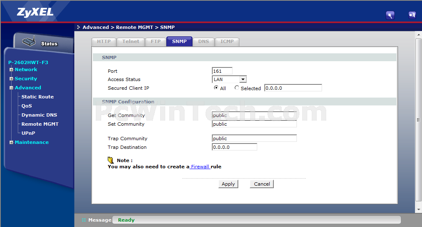
Task: Click the vertical scrollbar thumb
Action: point(419,120)
